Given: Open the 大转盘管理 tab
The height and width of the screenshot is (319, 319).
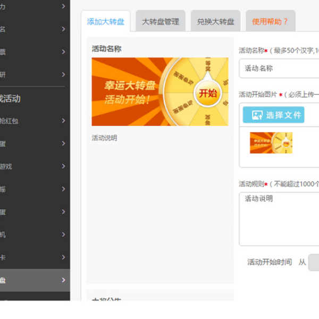Looking at the screenshot, I should pos(160,22).
